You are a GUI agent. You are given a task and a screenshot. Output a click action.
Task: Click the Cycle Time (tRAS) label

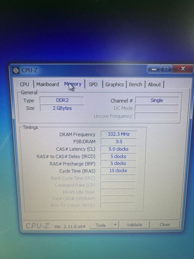[77, 171]
